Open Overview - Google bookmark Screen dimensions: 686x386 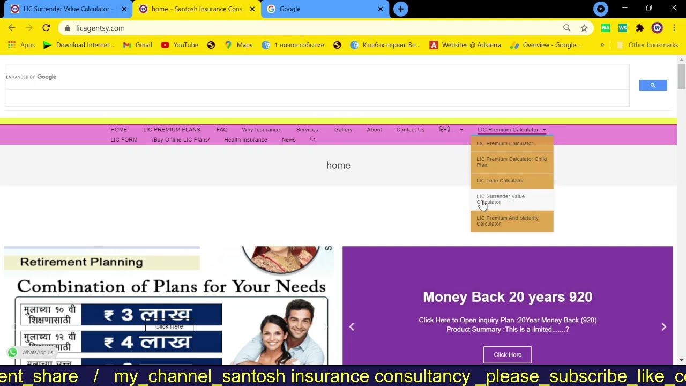[x=546, y=45]
